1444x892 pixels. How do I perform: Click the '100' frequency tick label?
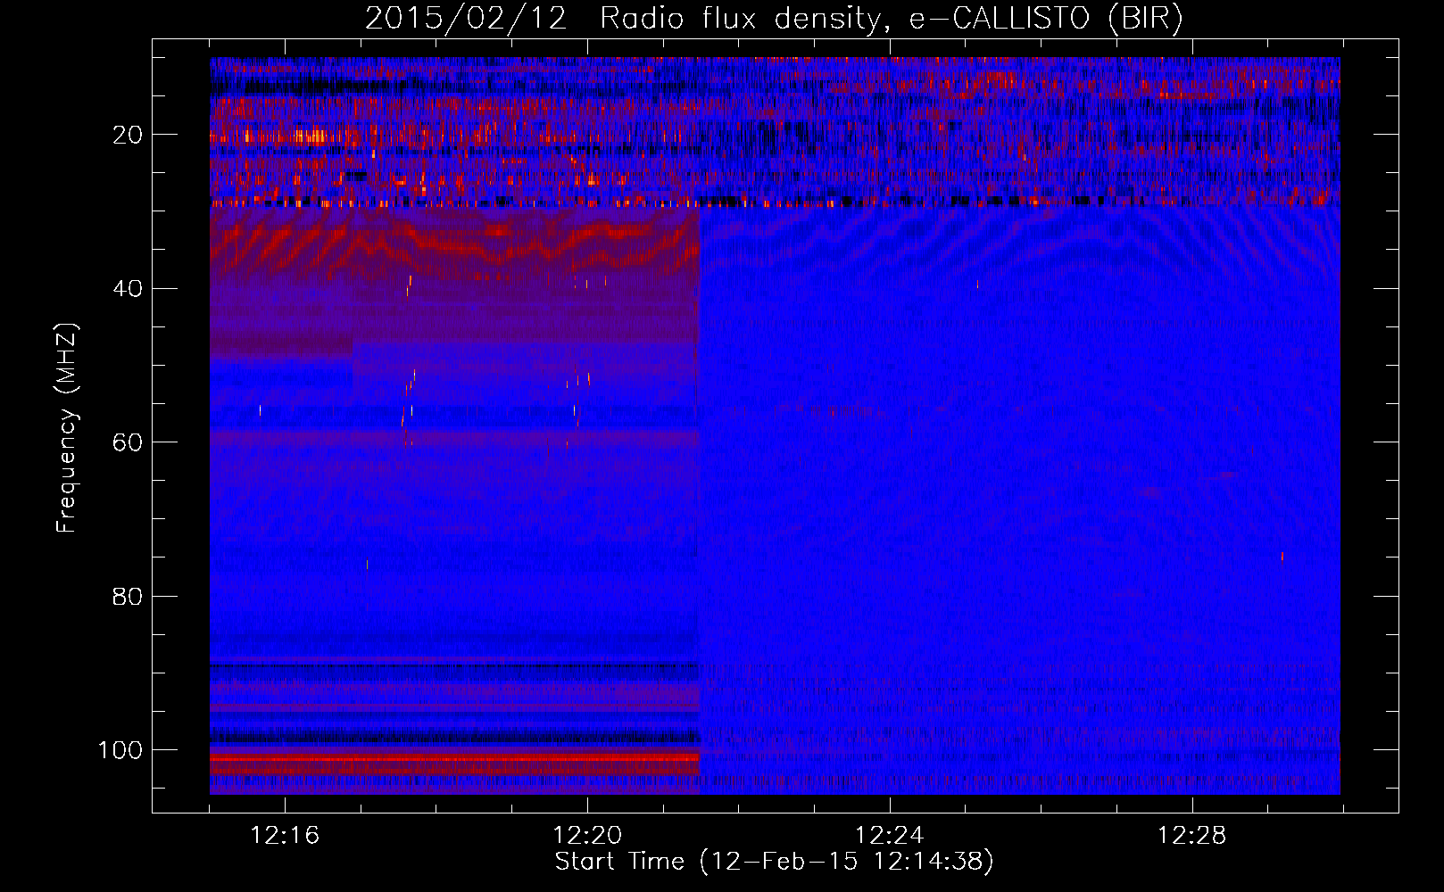[x=120, y=750]
